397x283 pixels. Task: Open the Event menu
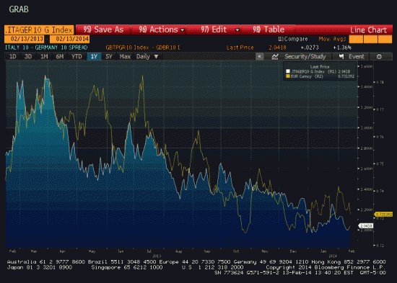357,57
